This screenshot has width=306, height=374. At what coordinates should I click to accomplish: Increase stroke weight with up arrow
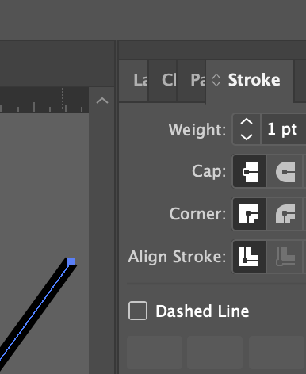(247, 122)
